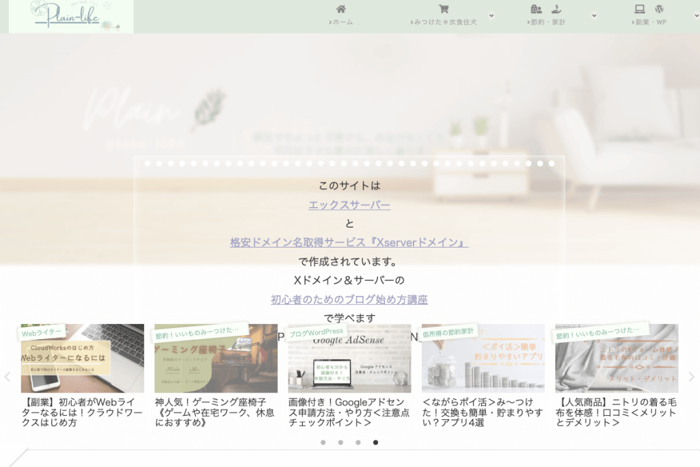Image resolution: width=700 pixels, height=467 pixels.
Task: Go back using the left carousel arrow
Action: point(7,375)
